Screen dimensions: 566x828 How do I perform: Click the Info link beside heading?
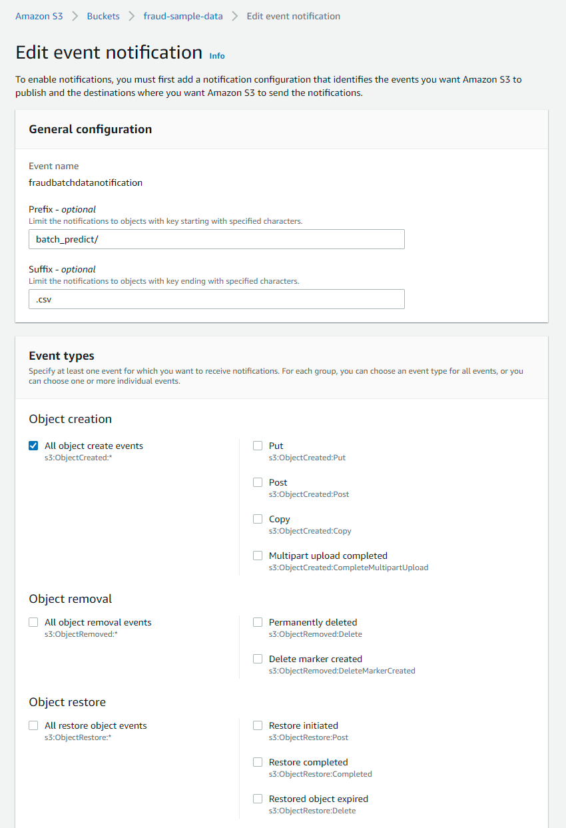pos(217,56)
